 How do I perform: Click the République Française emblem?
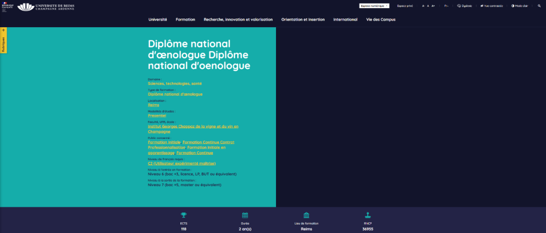click(x=7, y=7)
